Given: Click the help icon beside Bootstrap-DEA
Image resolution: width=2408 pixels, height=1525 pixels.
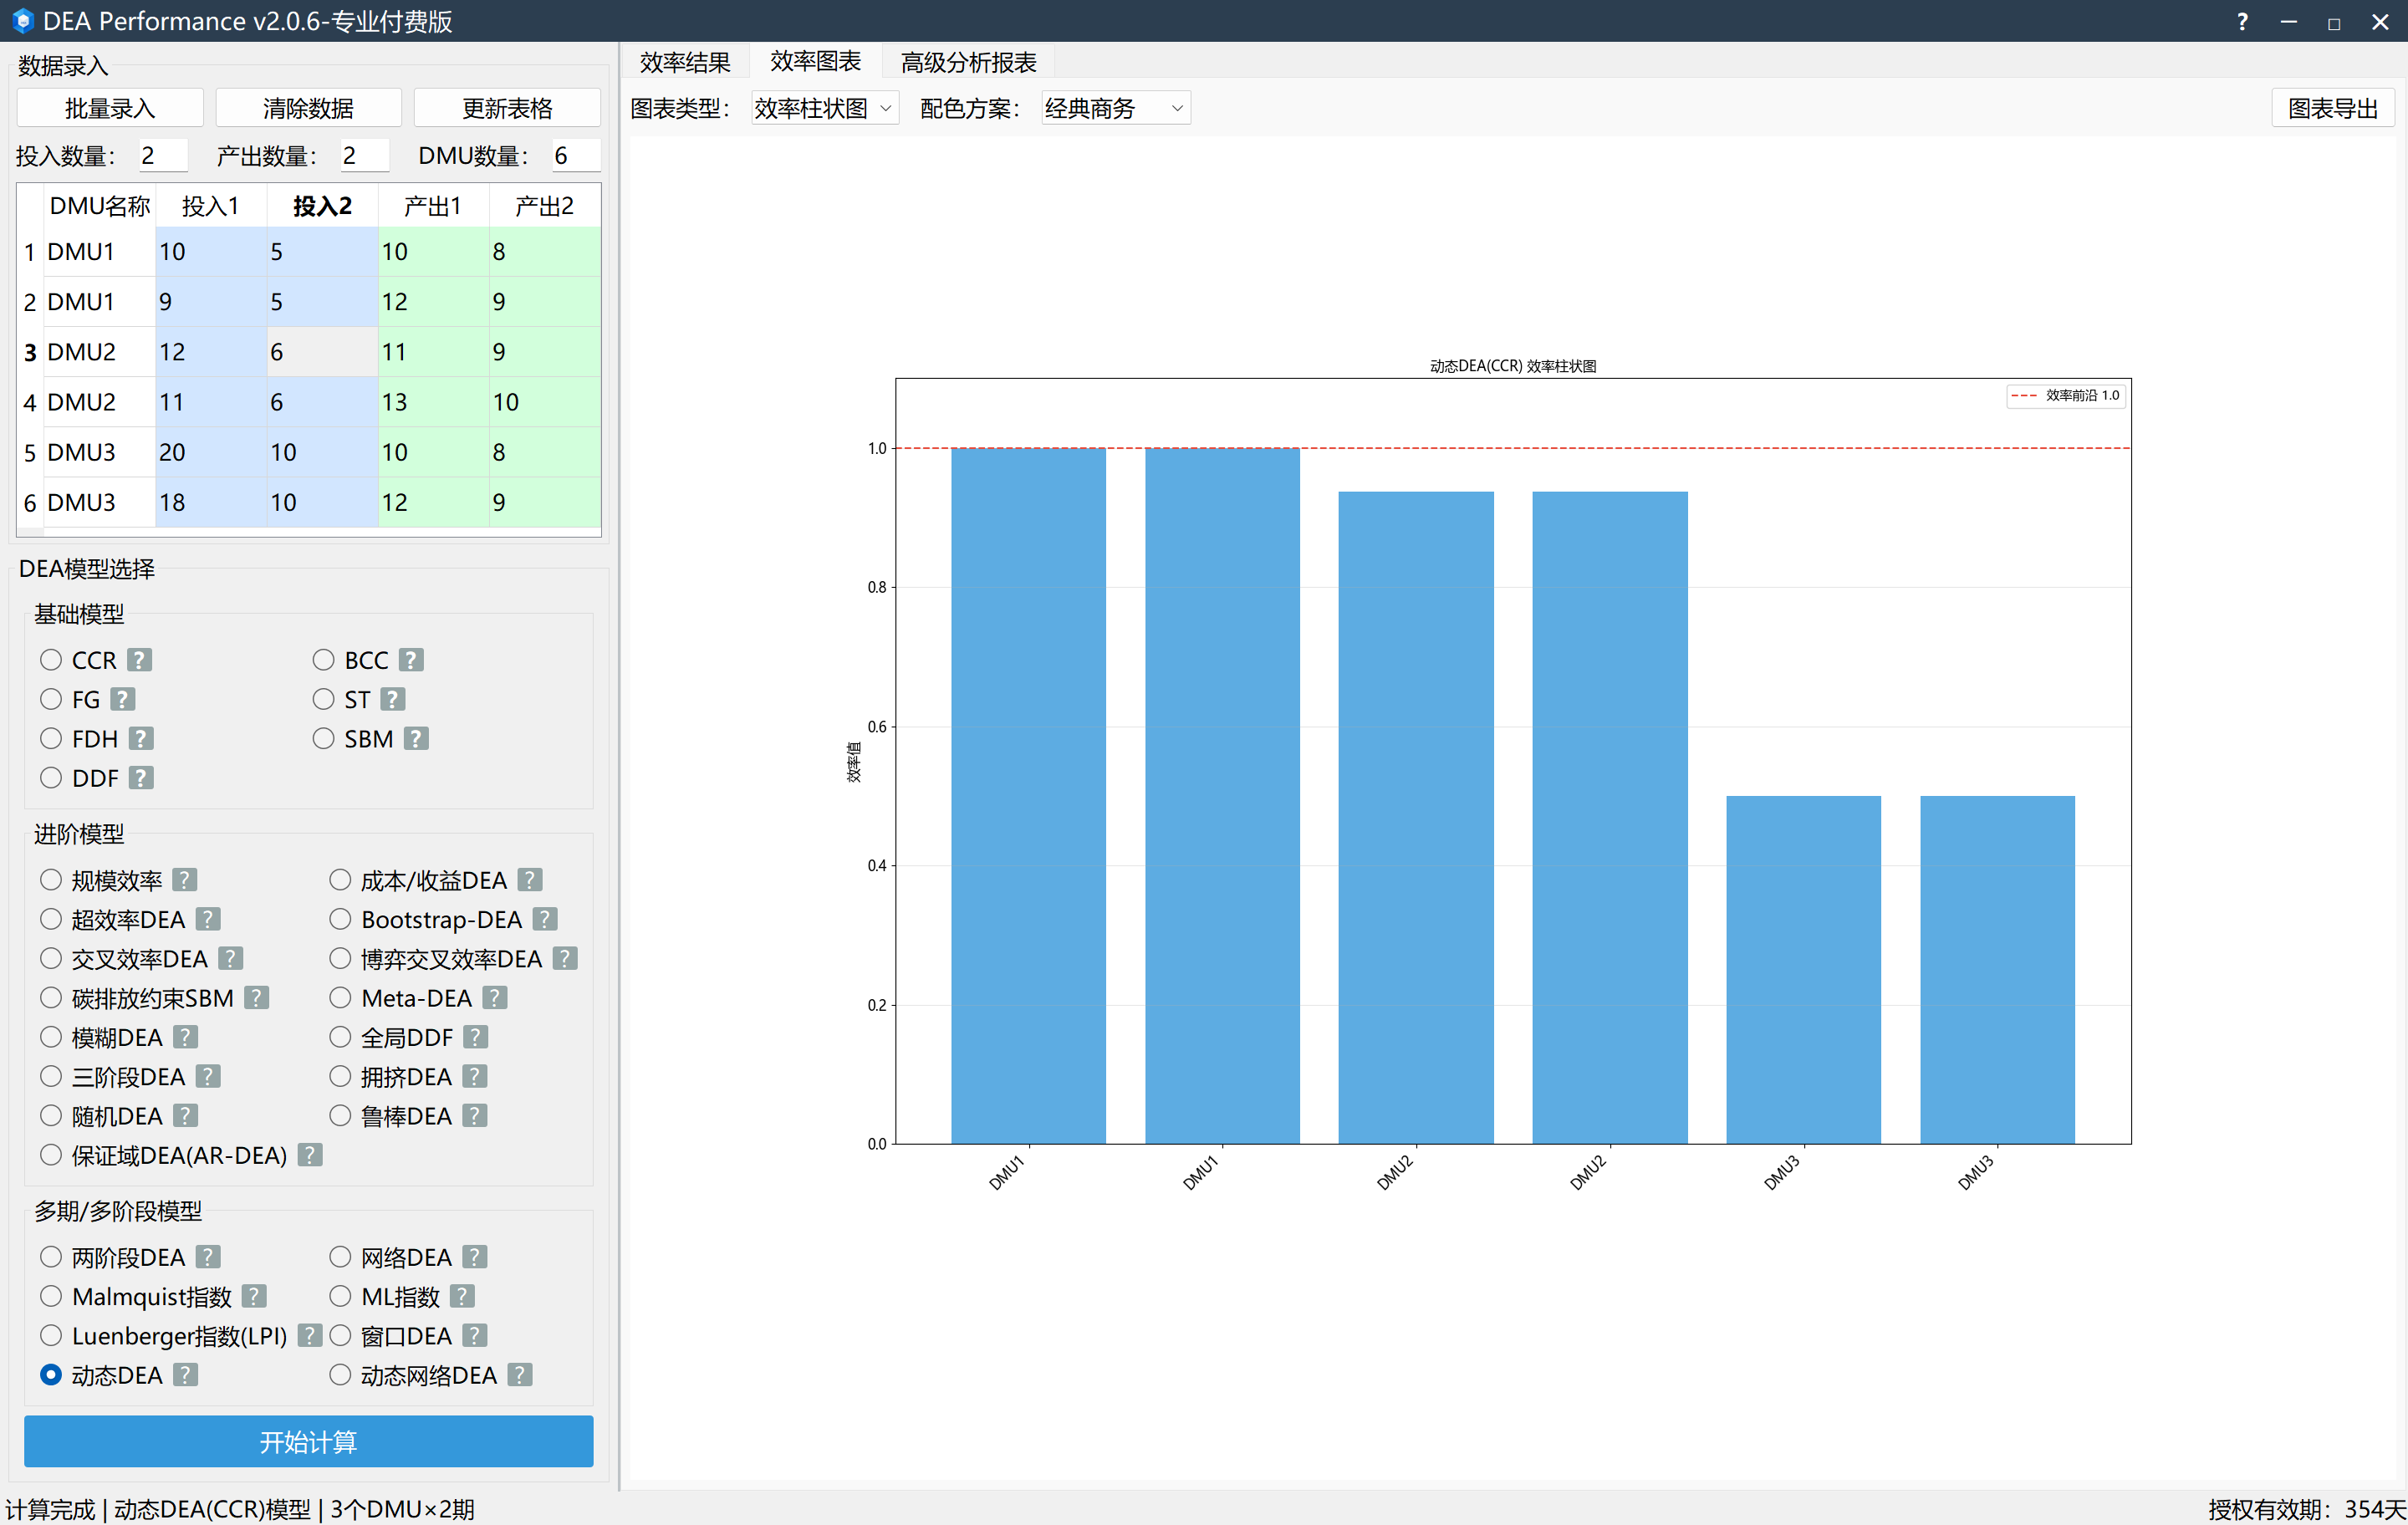Looking at the screenshot, I should pos(545,919).
